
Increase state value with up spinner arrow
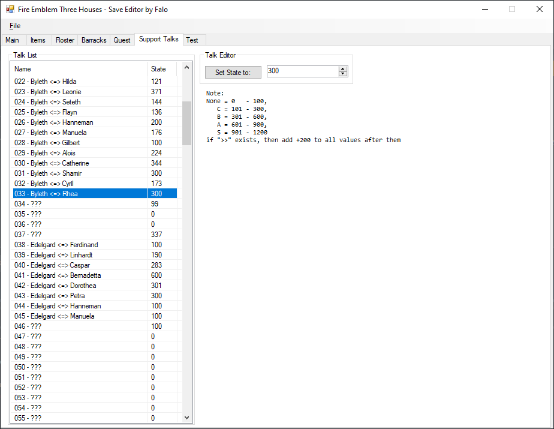(343, 68)
